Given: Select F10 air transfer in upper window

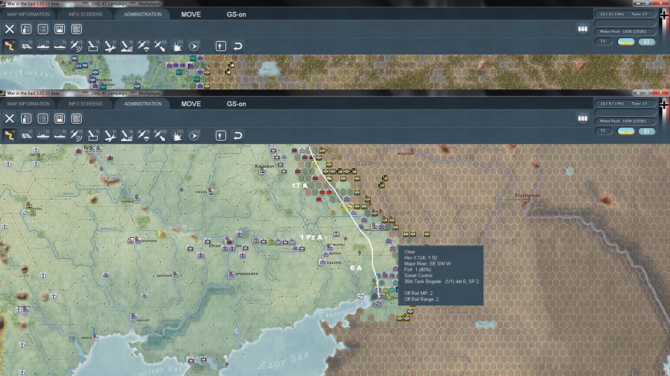Looking at the screenshot, I should [160, 46].
